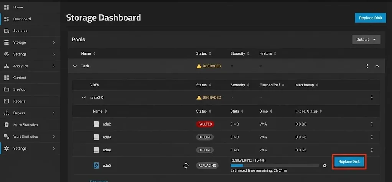Open Dashboard in the sidebar

22,19
